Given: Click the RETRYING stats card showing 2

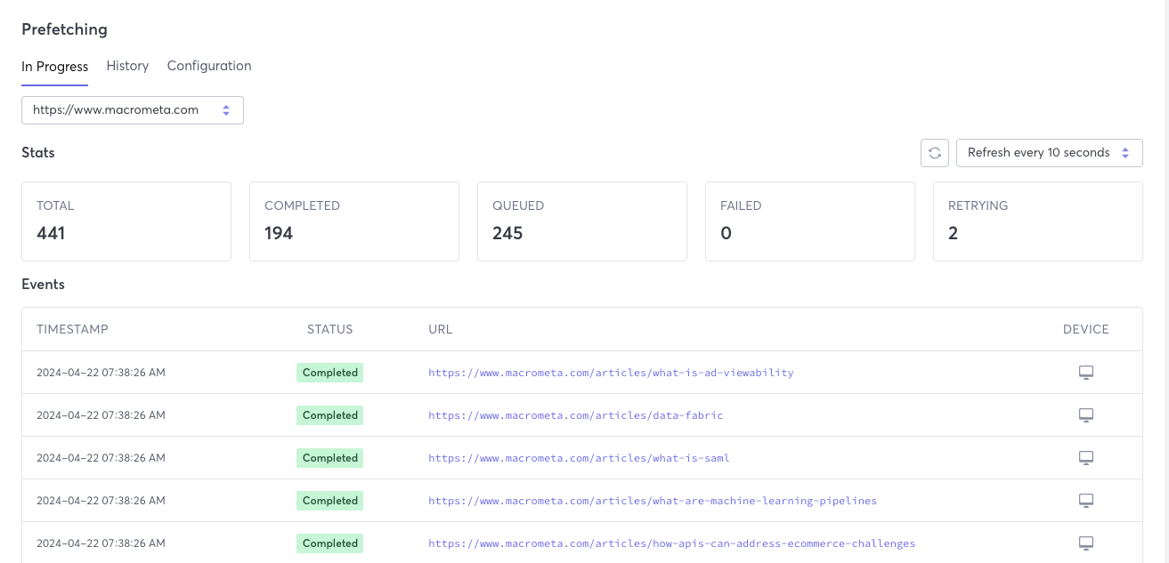Looking at the screenshot, I should (1037, 221).
